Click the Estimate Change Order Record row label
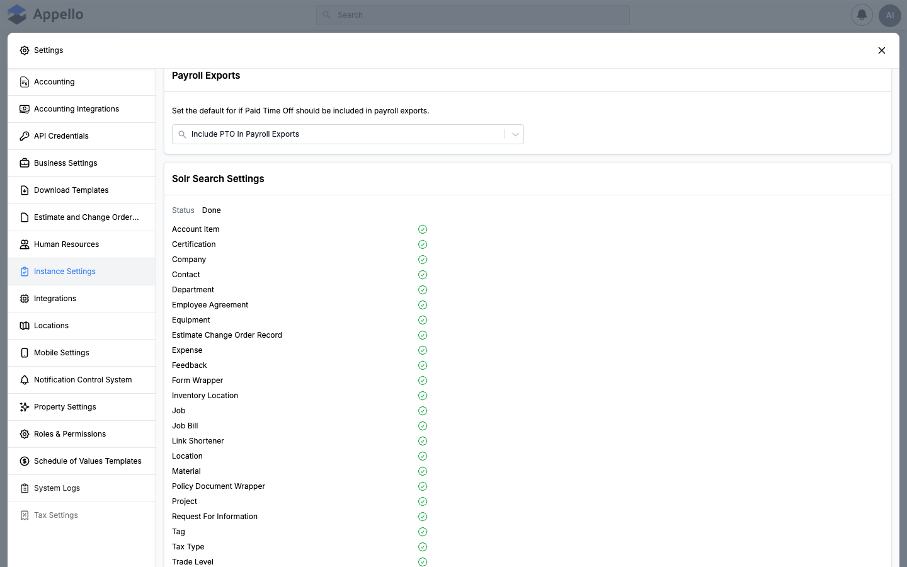Image resolution: width=907 pixels, height=567 pixels. 227,335
